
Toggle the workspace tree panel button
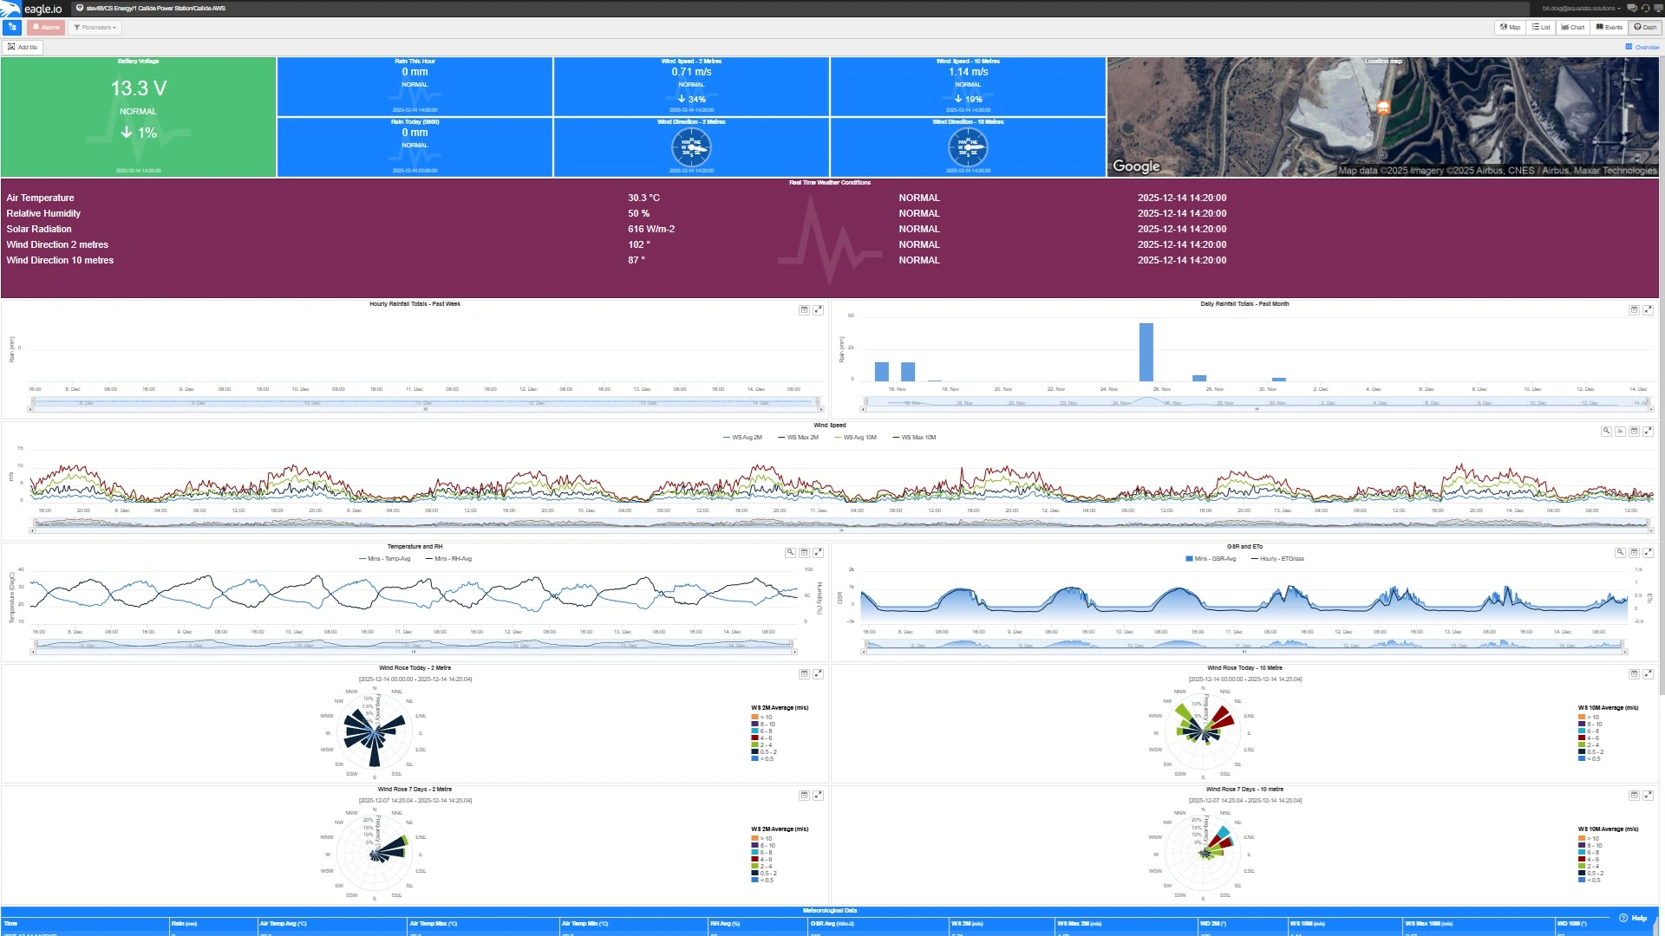point(12,28)
